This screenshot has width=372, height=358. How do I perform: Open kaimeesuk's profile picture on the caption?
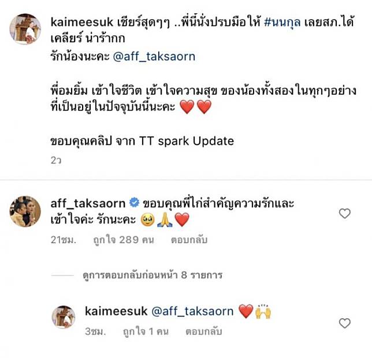pyautogui.click(x=25, y=29)
